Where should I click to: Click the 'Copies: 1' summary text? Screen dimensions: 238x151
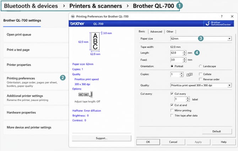click(x=78, y=69)
